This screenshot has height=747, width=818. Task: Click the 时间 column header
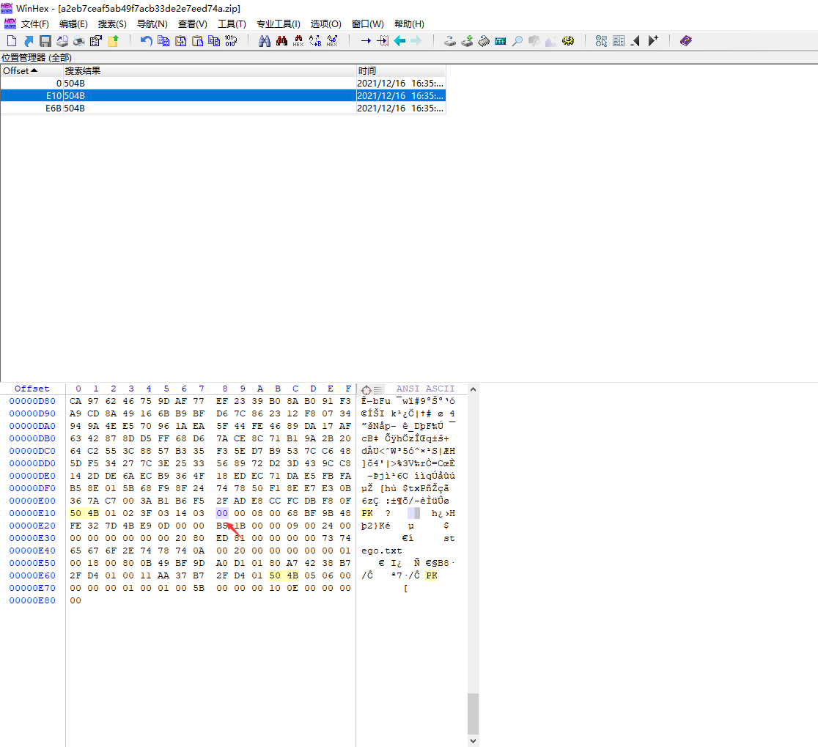pyautogui.click(x=401, y=71)
